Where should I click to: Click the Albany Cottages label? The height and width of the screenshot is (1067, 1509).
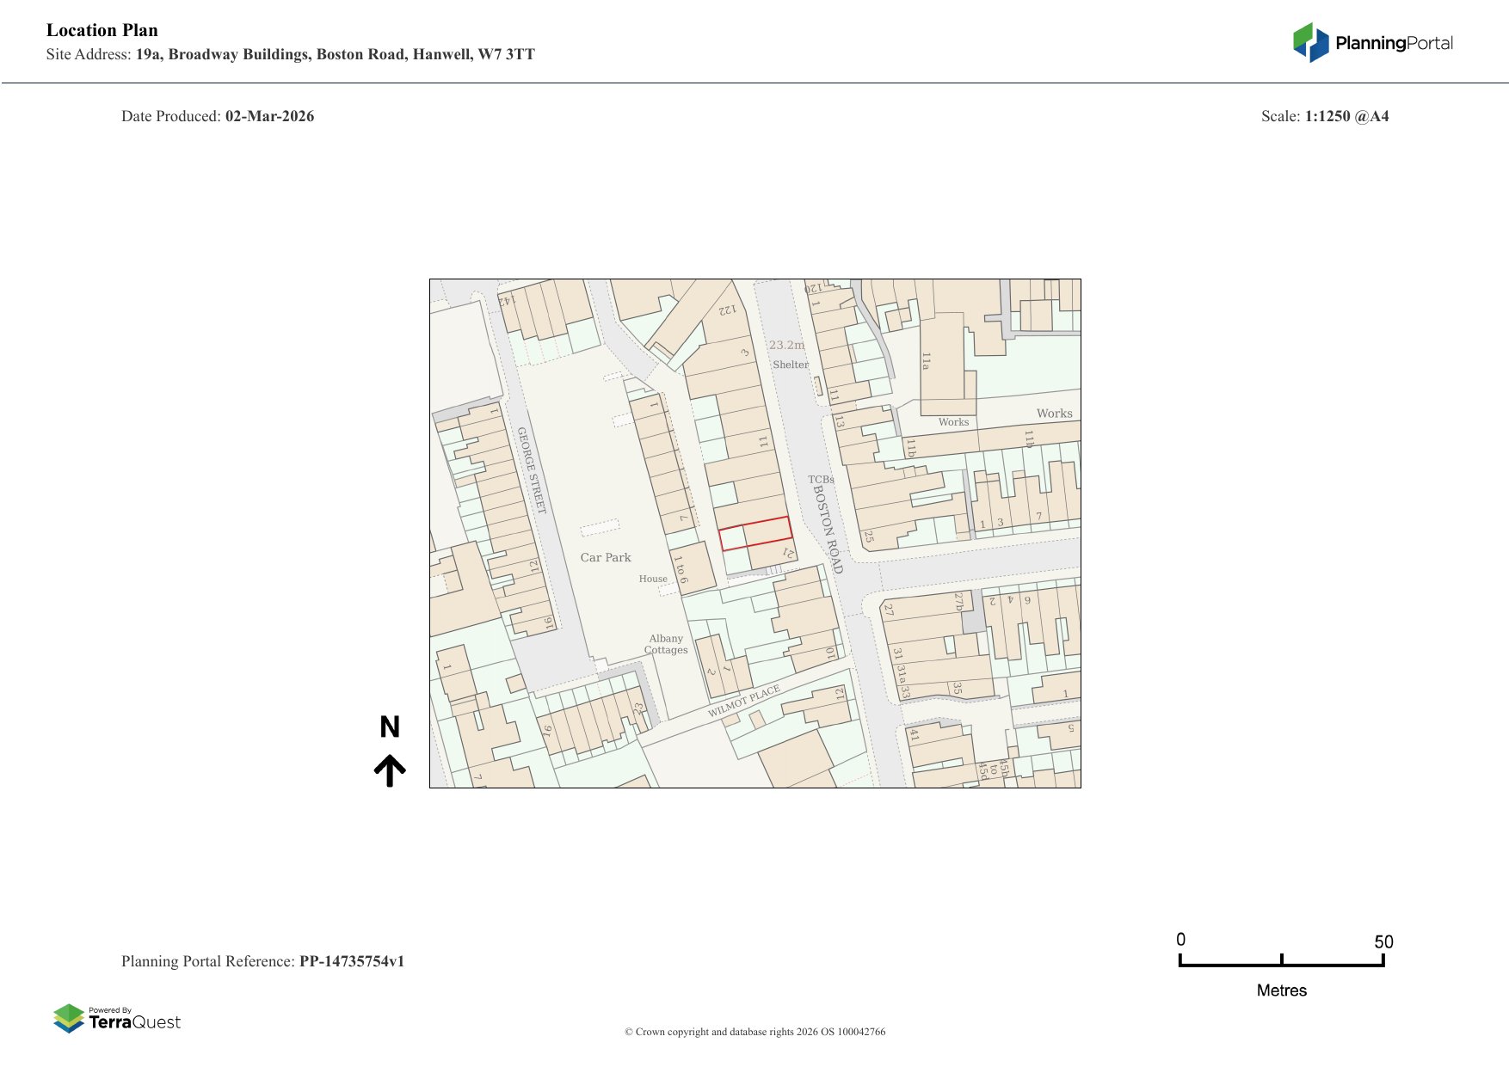[x=666, y=644]
